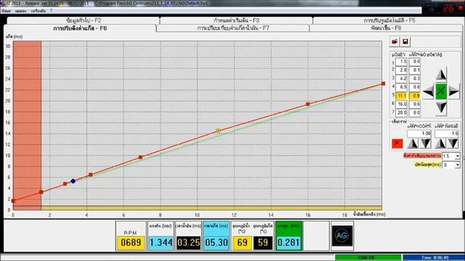Click the up triangle under the 1.6 field

click(x=440, y=144)
